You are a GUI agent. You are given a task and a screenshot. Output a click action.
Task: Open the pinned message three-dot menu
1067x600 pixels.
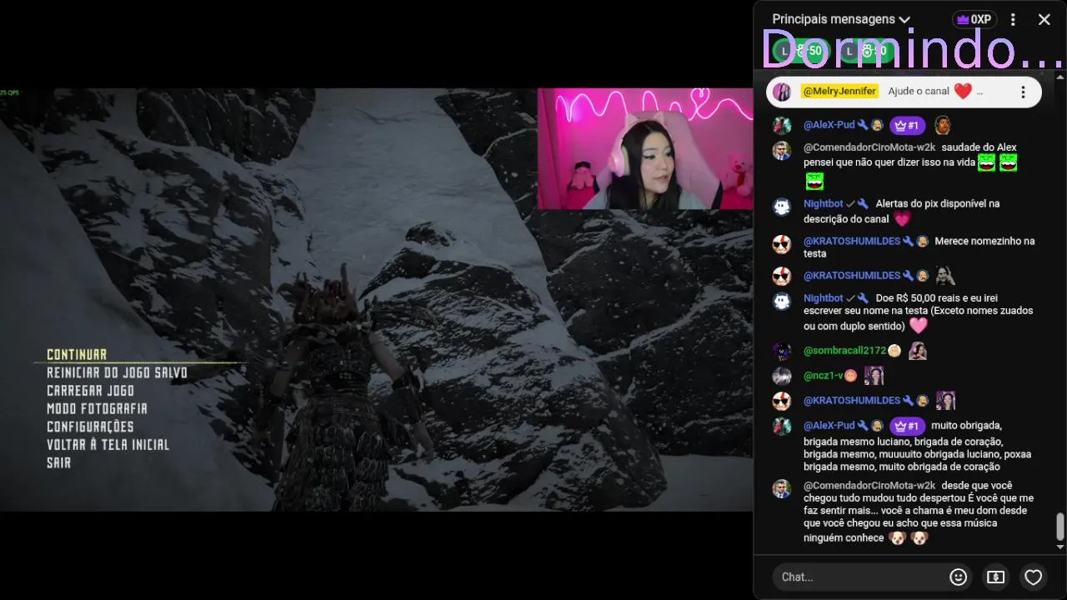[1023, 92]
